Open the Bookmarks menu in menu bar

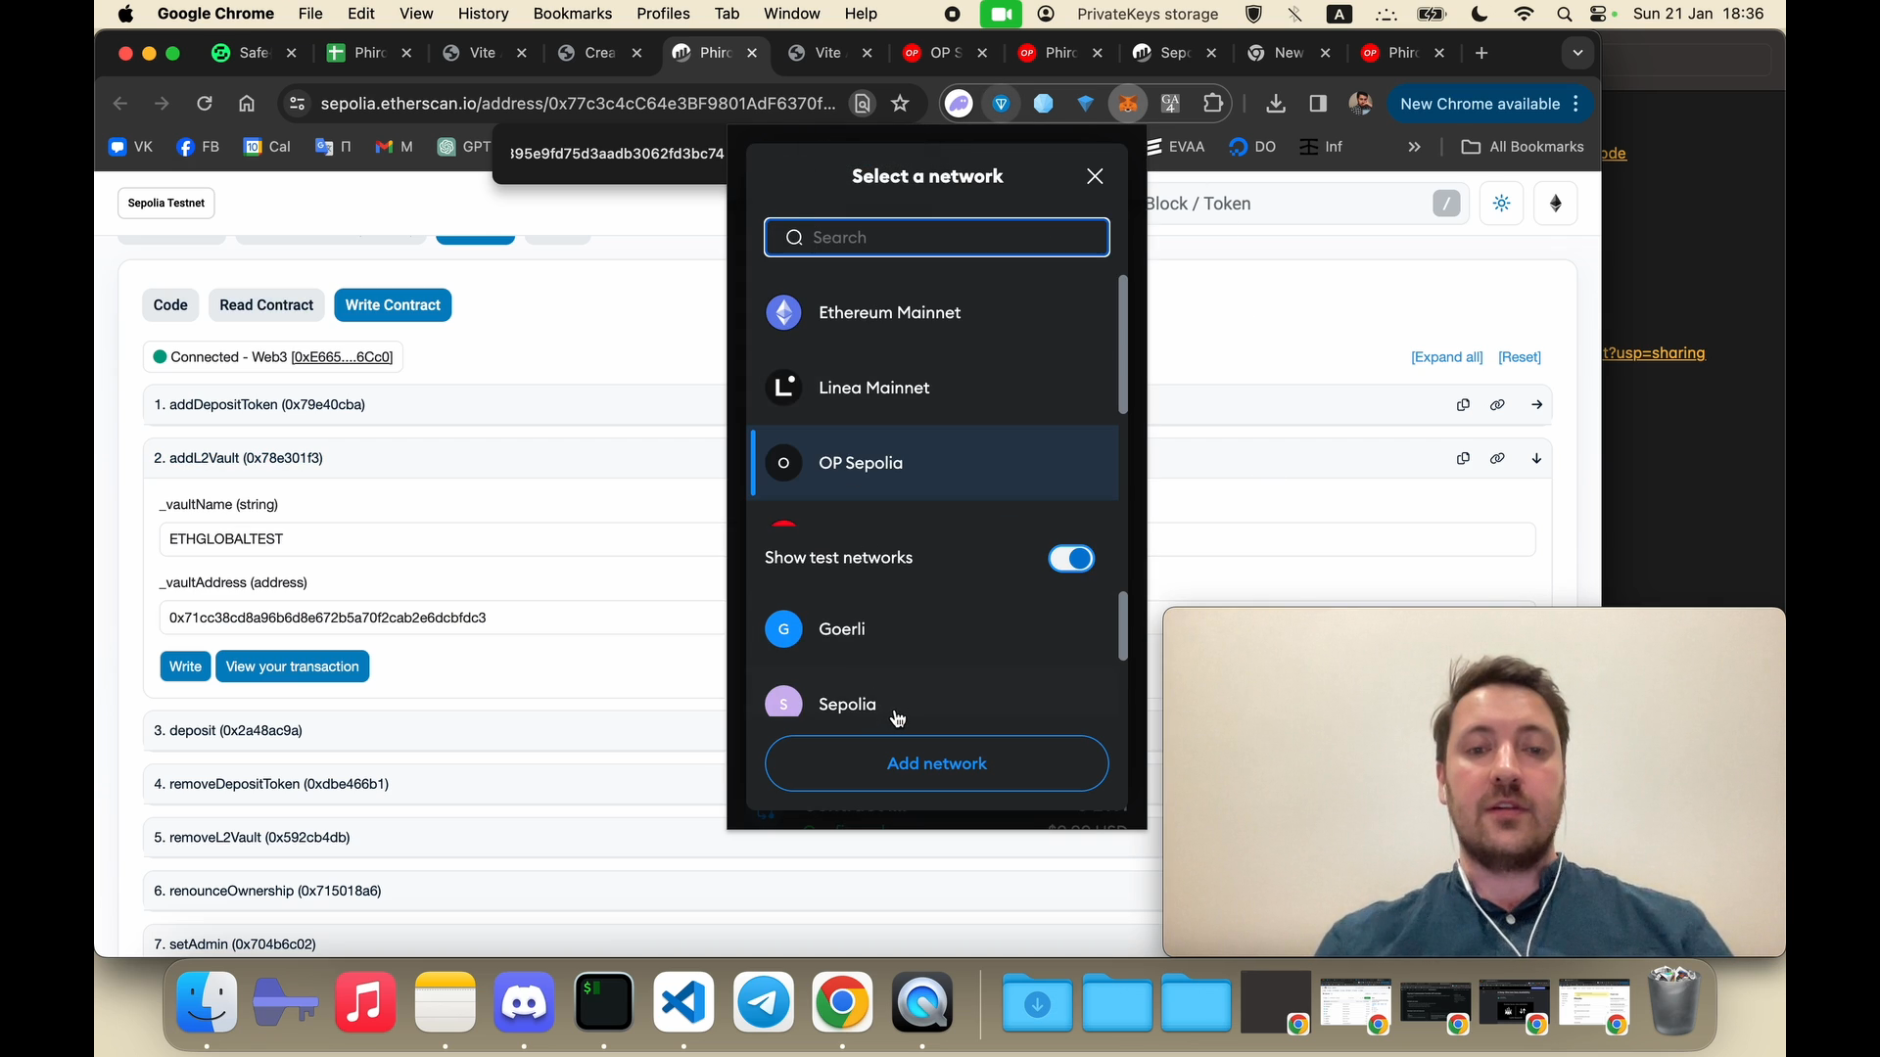(573, 14)
